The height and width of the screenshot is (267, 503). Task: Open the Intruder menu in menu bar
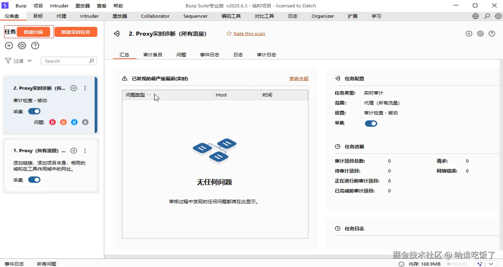59,6
